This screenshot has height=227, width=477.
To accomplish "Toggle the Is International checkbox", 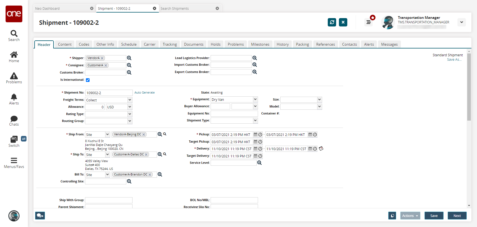I will point(88,80).
